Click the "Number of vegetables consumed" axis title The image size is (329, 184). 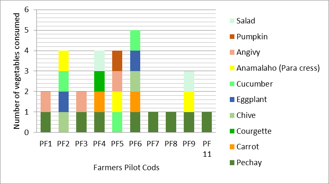pos(18,71)
